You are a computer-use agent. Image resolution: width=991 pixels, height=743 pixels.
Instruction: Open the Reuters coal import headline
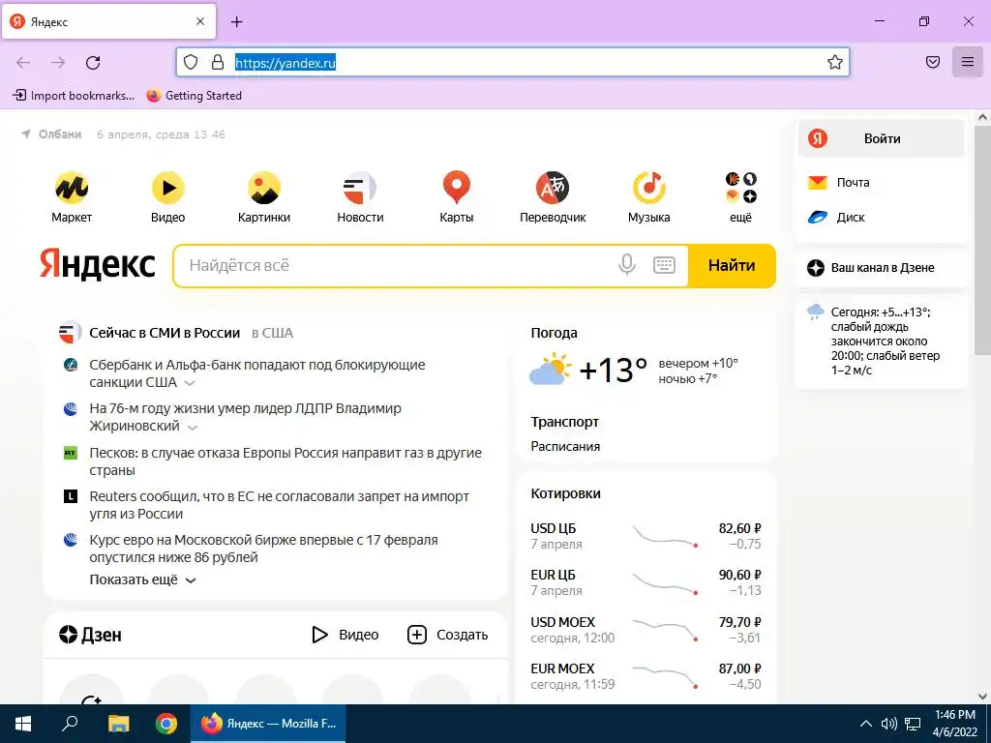pyautogui.click(x=280, y=505)
